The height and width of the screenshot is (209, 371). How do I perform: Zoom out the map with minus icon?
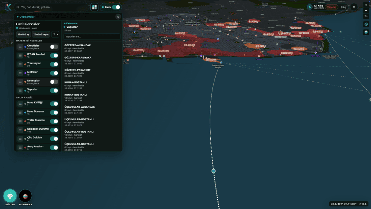coord(366,11)
